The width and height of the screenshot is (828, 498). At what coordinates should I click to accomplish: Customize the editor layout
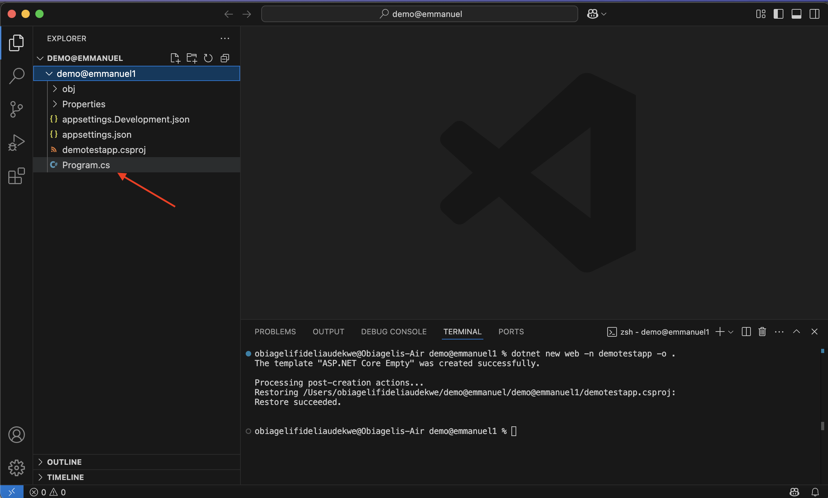761,14
